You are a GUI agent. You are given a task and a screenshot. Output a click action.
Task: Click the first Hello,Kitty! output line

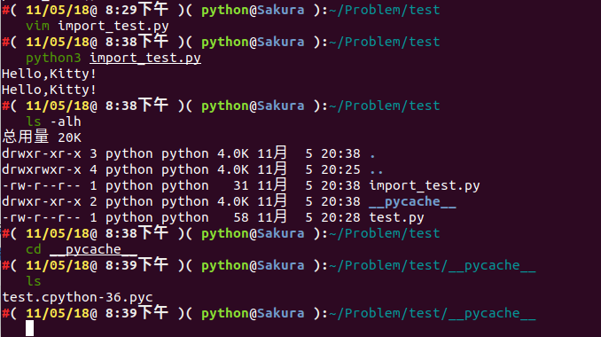[x=49, y=74]
